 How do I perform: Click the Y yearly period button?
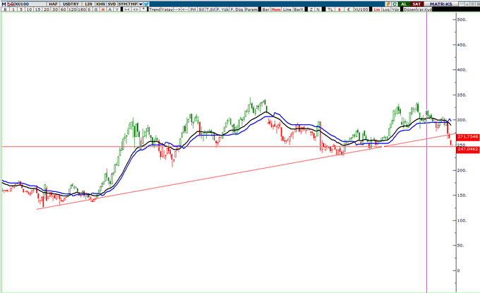[116, 9]
